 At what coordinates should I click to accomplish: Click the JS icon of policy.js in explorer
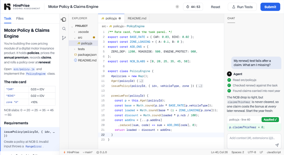coord(79,43)
